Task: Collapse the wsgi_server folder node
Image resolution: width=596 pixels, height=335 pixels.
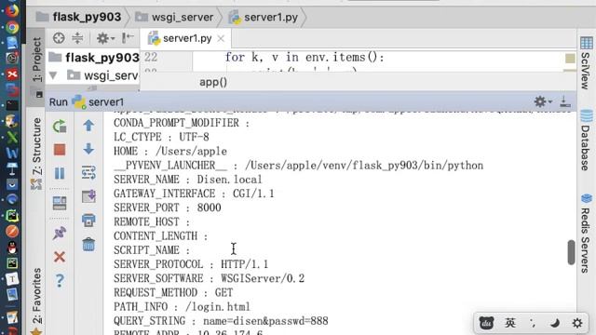Action: point(53,75)
